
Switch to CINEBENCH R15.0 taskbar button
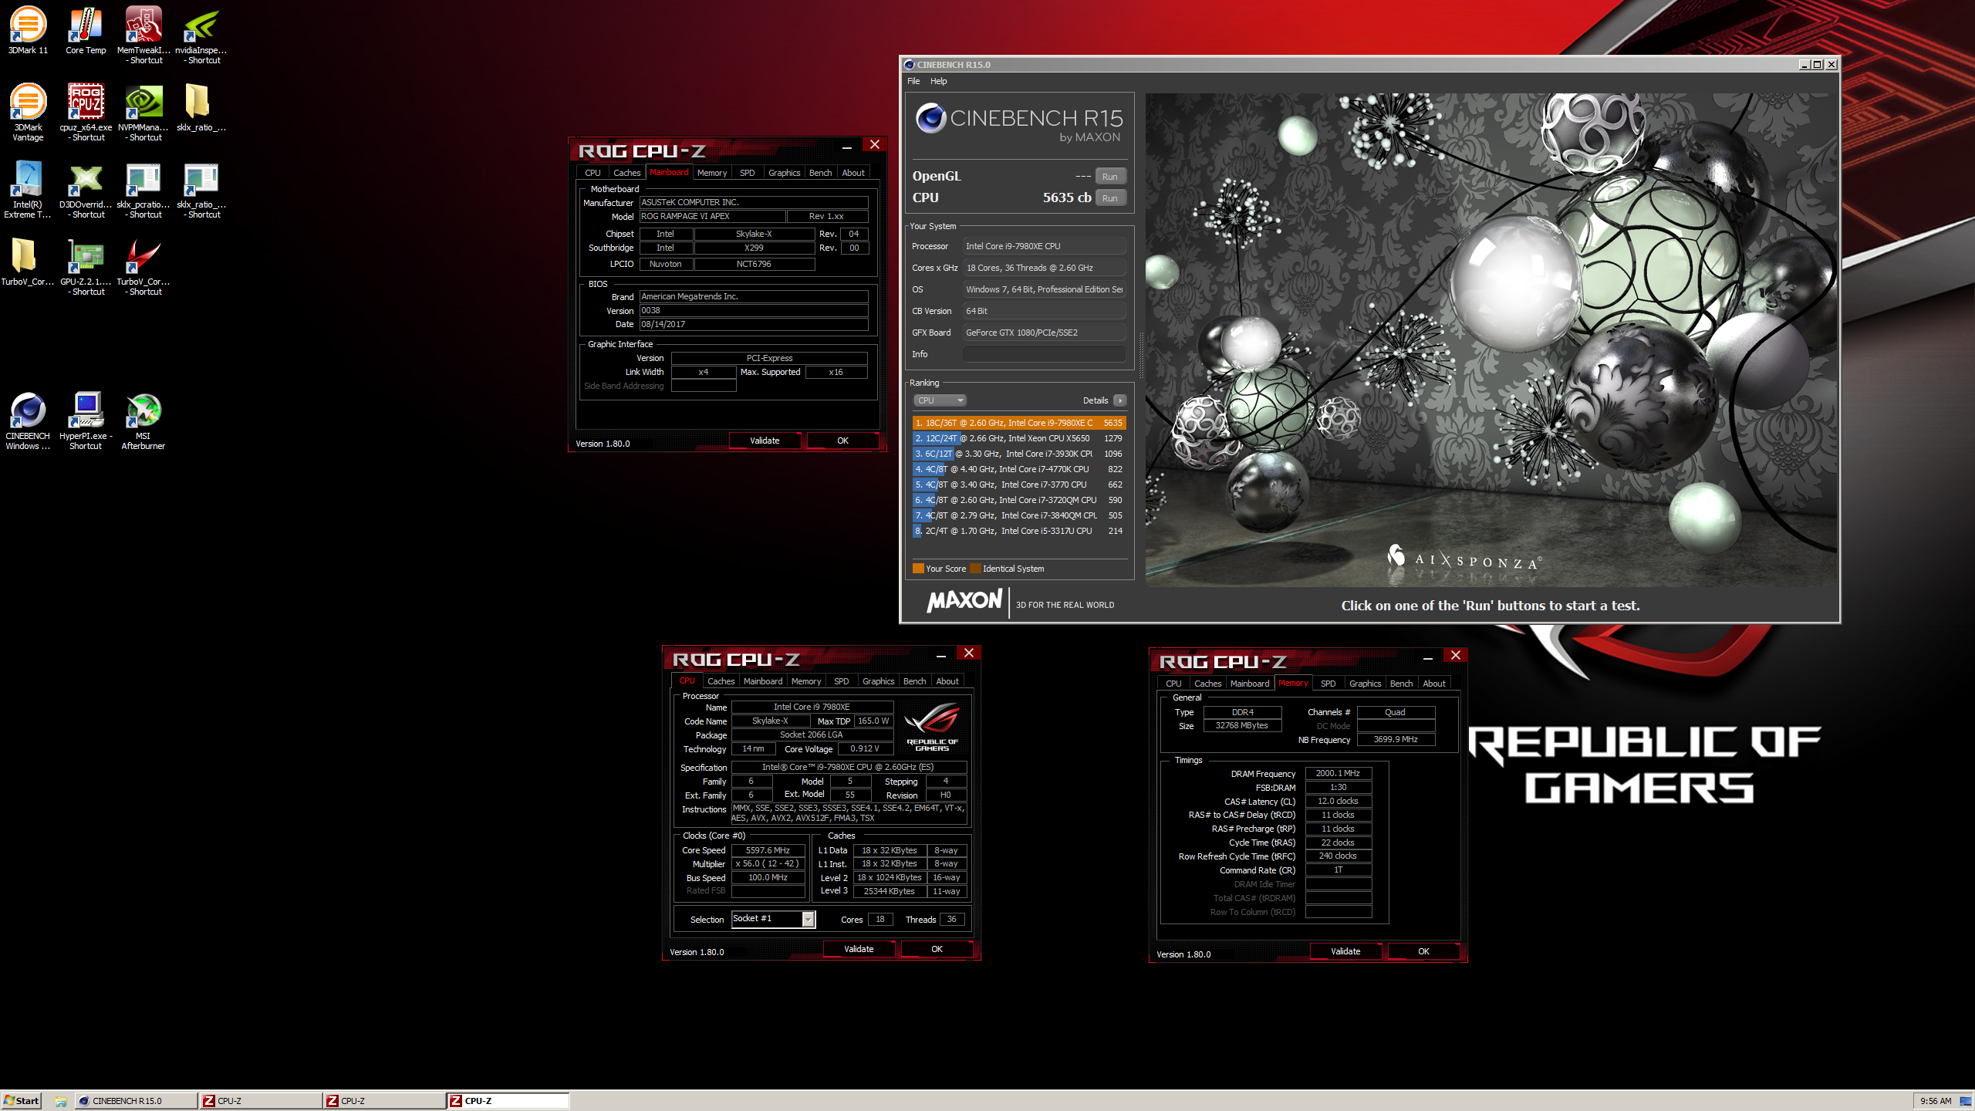pyautogui.click(x=136, y=1101)
